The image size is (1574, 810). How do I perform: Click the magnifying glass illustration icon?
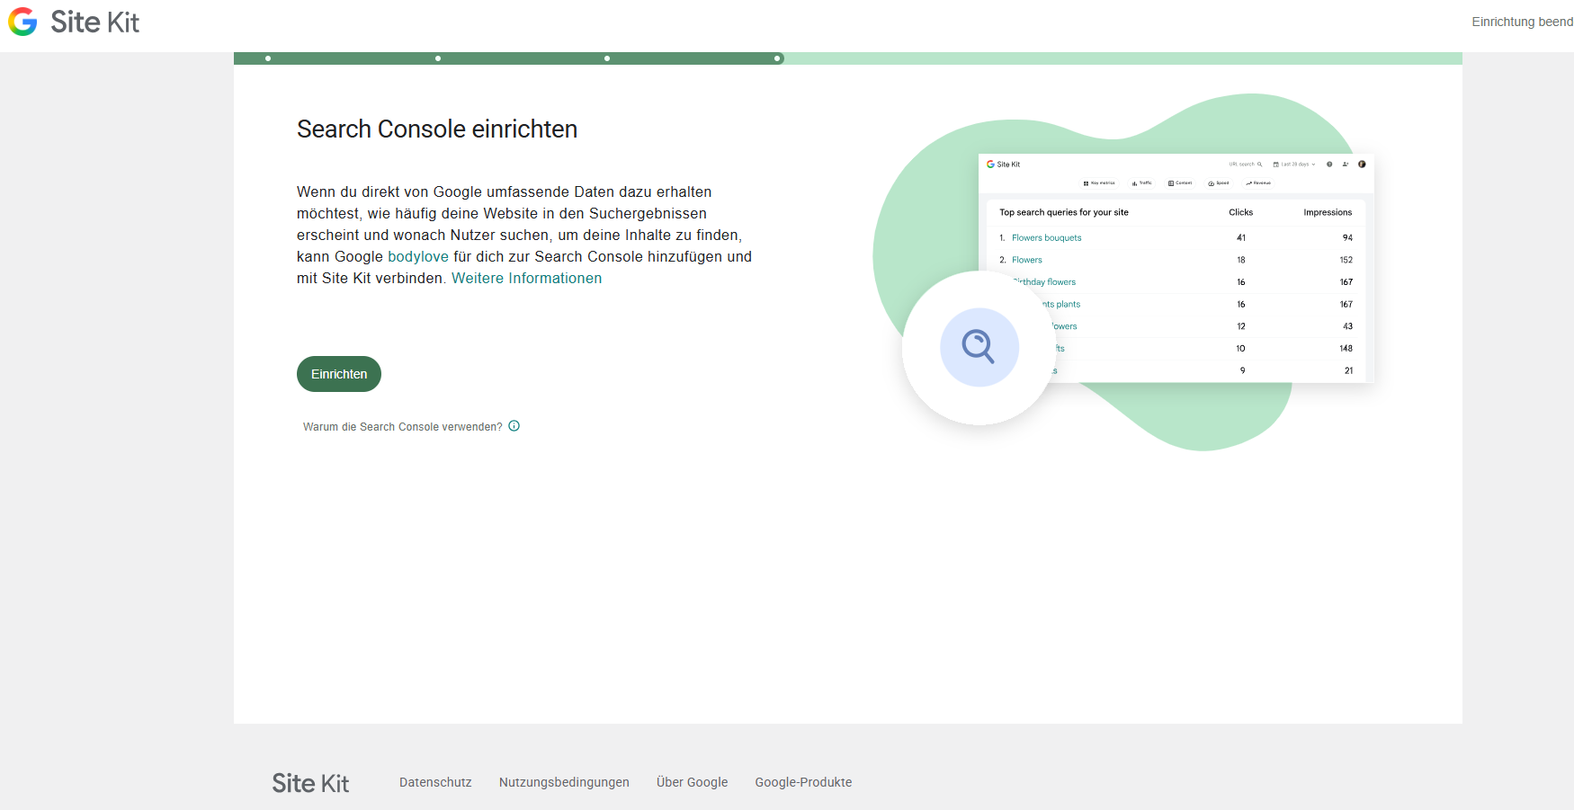coord(979,347)
